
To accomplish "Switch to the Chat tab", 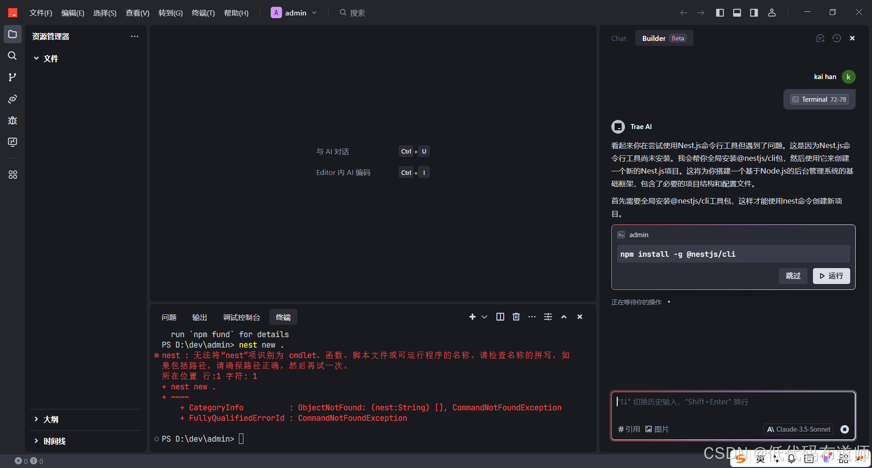I will (619, 39).
